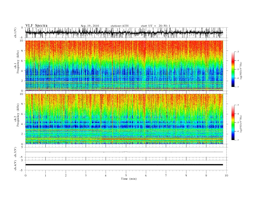Screen dimensions: 255x197
Task: Click time-axis tick label "9"
Action: (206, 175)
